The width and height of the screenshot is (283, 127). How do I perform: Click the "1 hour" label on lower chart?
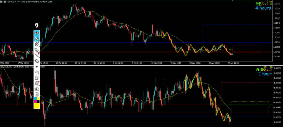click(x=264, y=74)
